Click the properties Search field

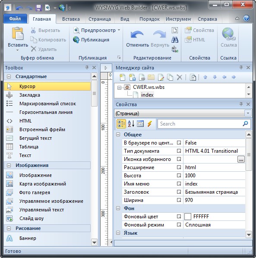tap(204, 124)
